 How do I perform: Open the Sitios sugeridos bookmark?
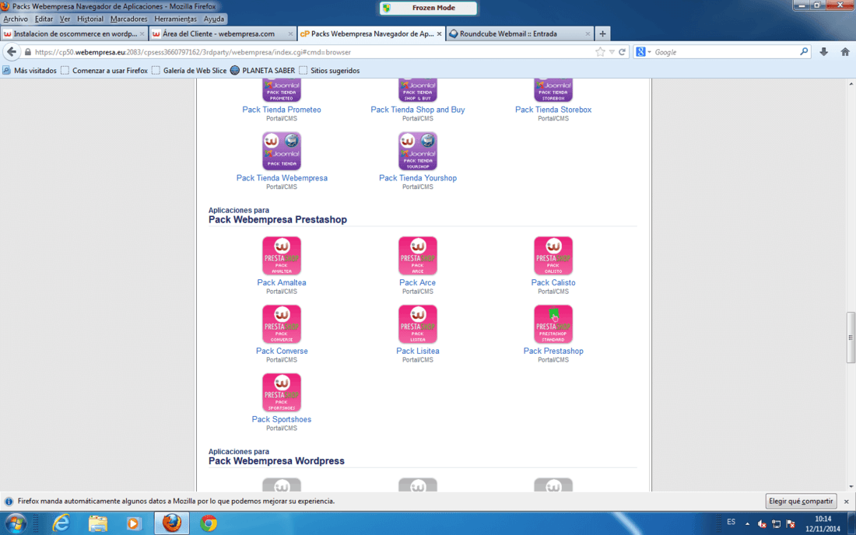329,70
